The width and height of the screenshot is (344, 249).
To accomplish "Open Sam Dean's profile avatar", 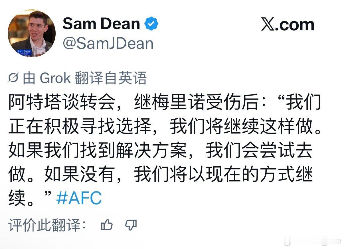I will point(31,33).
